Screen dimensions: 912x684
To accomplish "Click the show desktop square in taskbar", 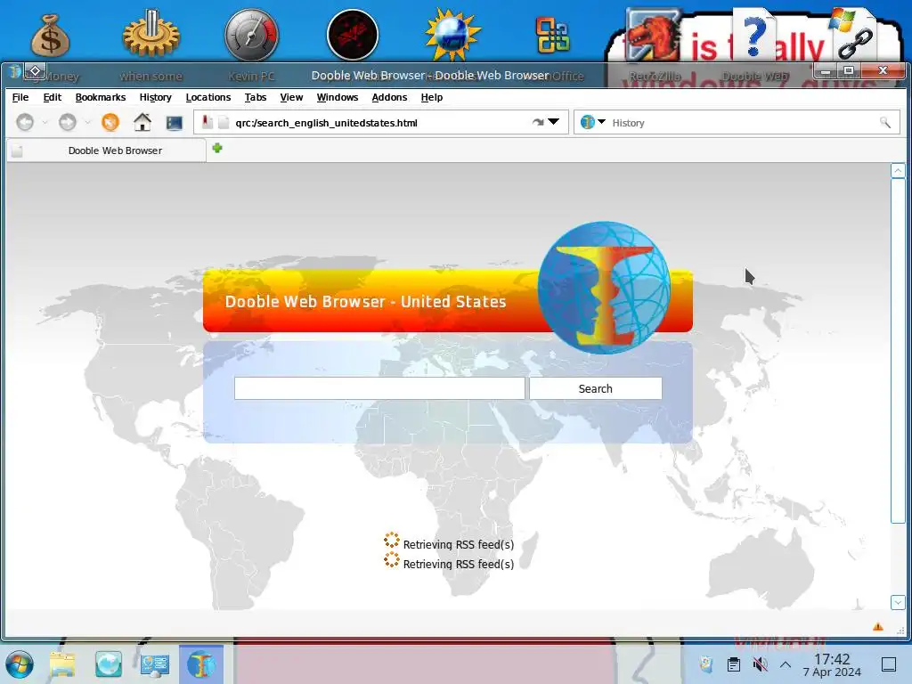I will [x=888, y=664].
